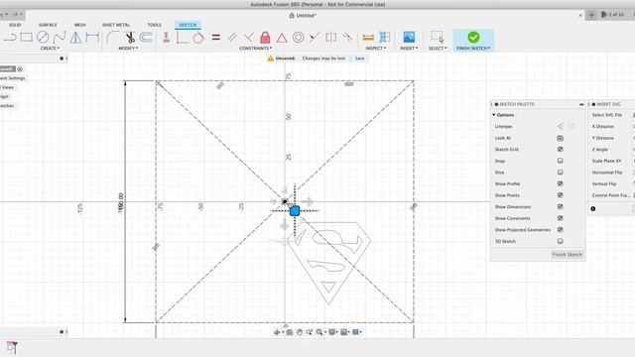Open a new design tab with plus
Viewport: 635px width, 357px height.
click(591, 15)
